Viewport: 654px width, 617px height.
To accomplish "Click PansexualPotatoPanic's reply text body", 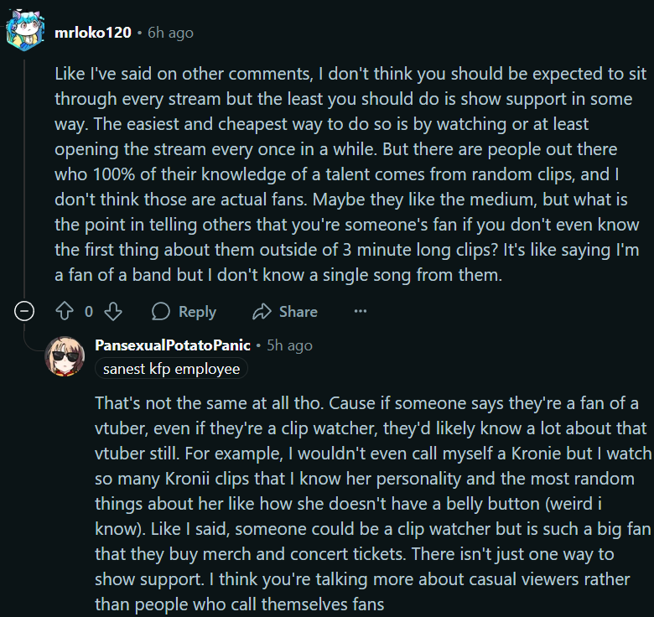I will (373, 504).
